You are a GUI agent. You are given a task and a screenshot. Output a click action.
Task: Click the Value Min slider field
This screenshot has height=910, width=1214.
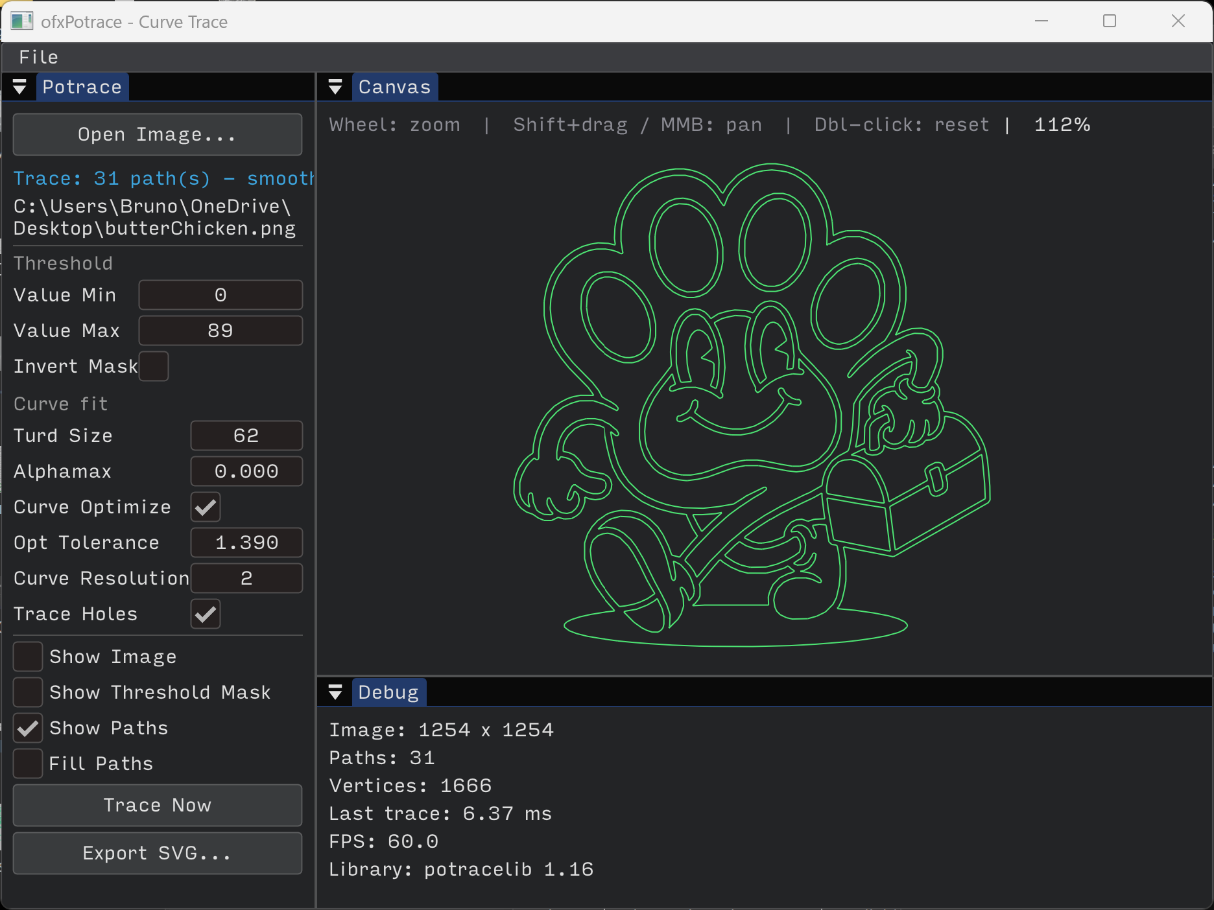click(220, 295)
